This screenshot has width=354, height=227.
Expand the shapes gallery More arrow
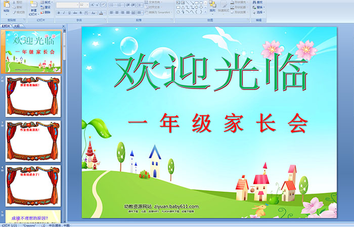pyautogui.click(x=205, y=12)
